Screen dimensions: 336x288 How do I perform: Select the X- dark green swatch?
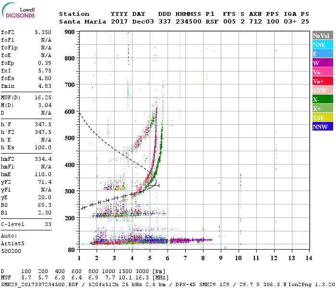click(323, 99)
